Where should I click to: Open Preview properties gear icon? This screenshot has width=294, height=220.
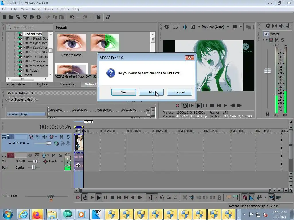[x=167, y=27]
